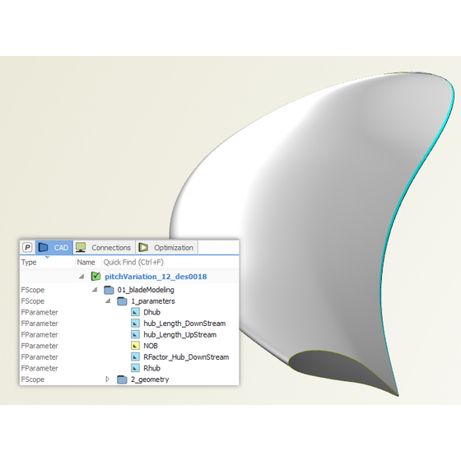
Task: Select the 2_geometry label
Action: tap(150, 380)
